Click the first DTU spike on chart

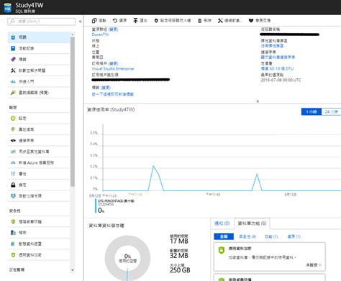153,166
